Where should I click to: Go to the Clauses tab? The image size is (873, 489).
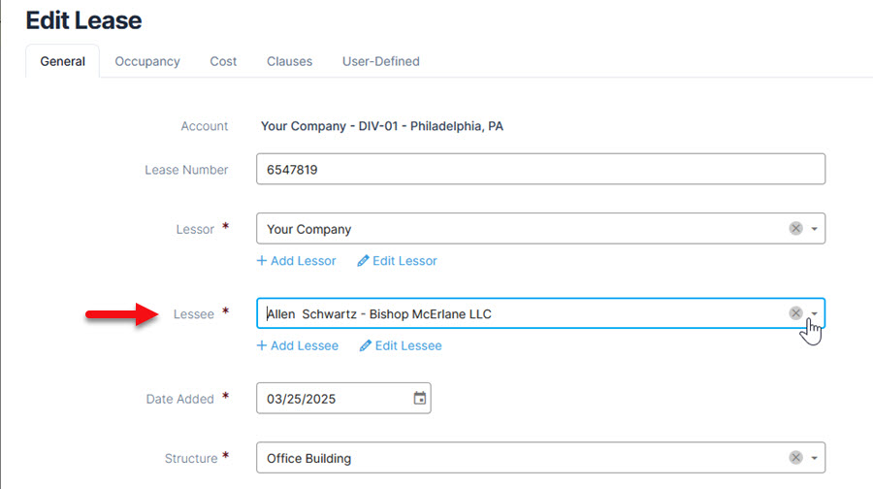point(289,61)
